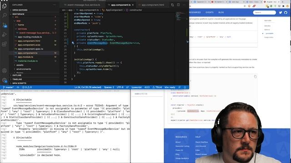Open the notifications bell in status bar
Screen dimensions: 291x163
click(x=185, y=87)
